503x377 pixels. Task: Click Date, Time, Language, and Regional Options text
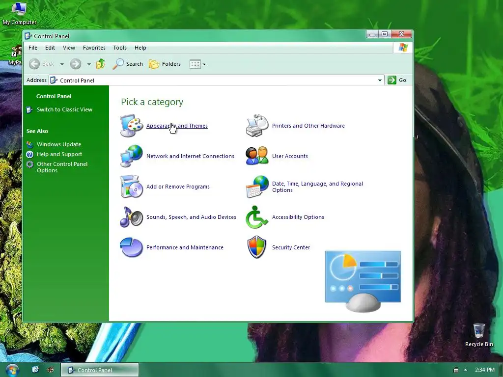pos(318,187)
